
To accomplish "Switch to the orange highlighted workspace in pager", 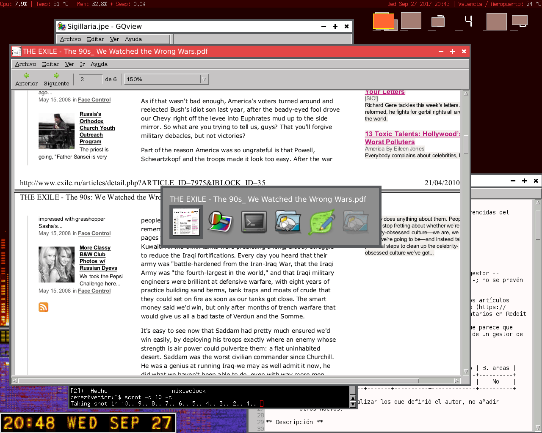I will (x=384, y=21).
